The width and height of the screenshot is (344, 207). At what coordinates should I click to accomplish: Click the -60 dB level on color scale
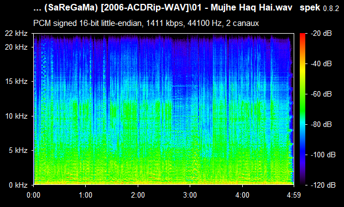click(x=321, y=94)
